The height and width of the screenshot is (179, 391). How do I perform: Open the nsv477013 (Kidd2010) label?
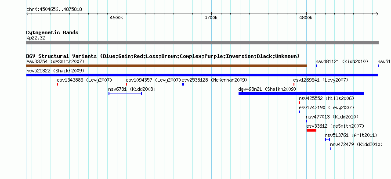pos(332,117)
